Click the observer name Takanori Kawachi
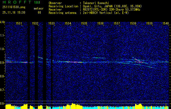 point(96,3)
